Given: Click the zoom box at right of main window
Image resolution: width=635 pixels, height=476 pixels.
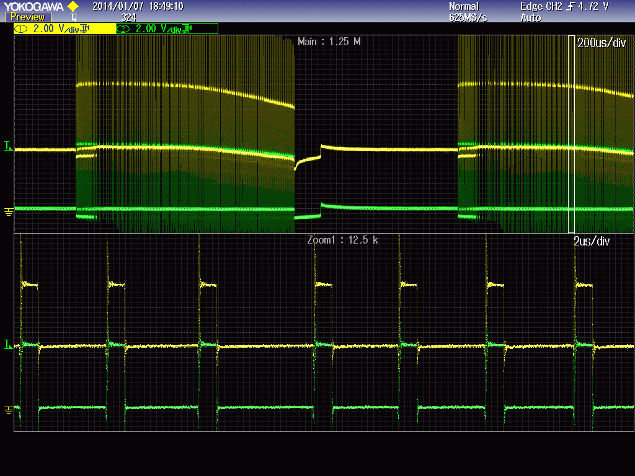Looking at the screenshot, I should (571, 134).
